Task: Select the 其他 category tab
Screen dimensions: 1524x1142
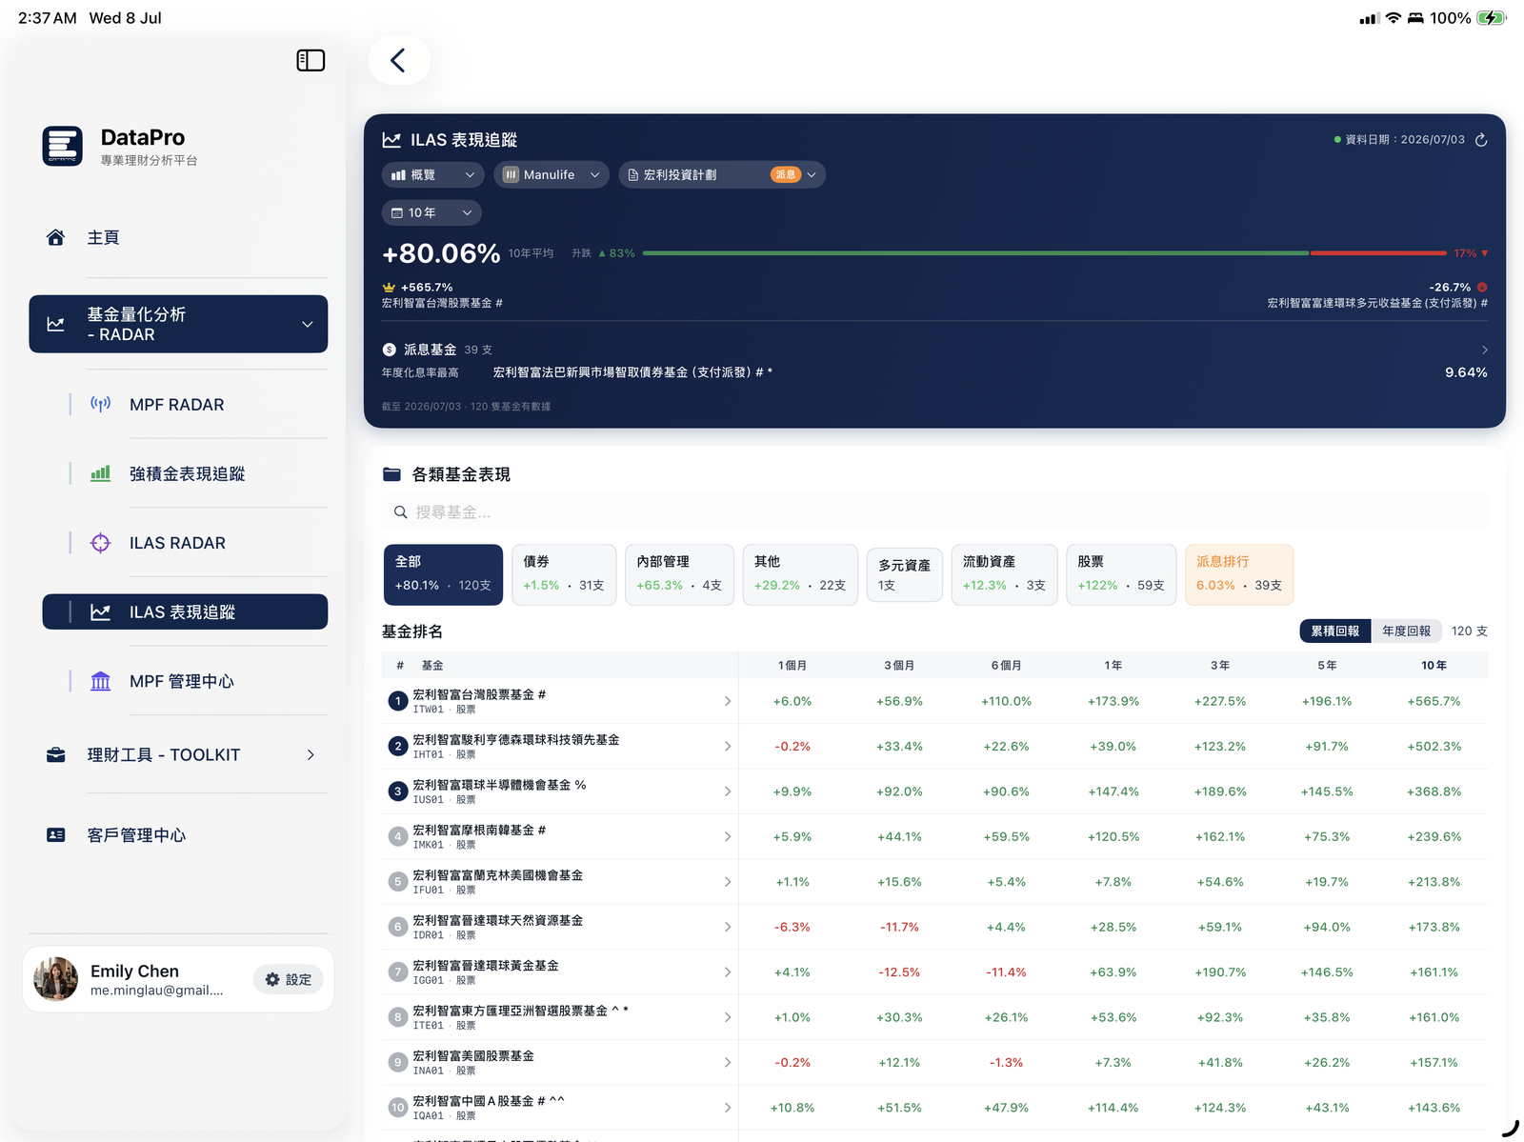Action: (800, 574)
